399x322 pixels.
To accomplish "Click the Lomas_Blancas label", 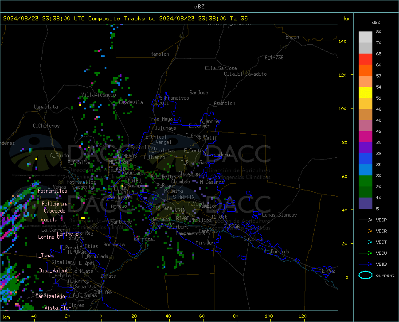I will tap(279, 215).
